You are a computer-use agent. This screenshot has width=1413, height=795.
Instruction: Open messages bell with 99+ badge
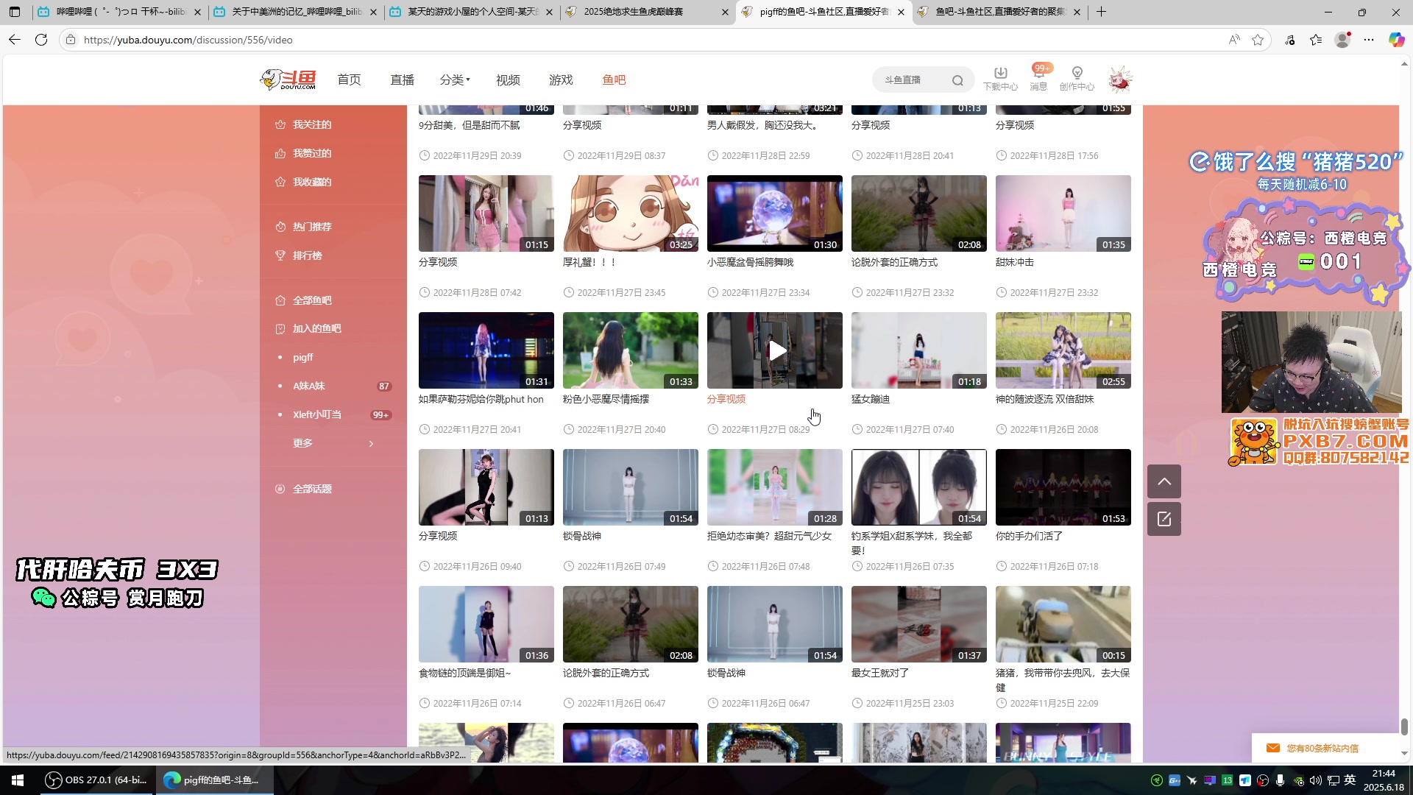tap(1039, 78)
